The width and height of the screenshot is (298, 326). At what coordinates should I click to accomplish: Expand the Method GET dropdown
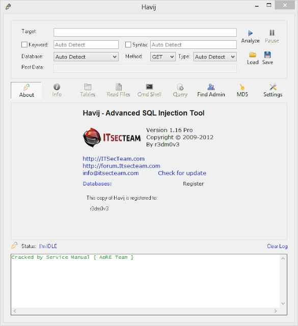pos(163,57)
